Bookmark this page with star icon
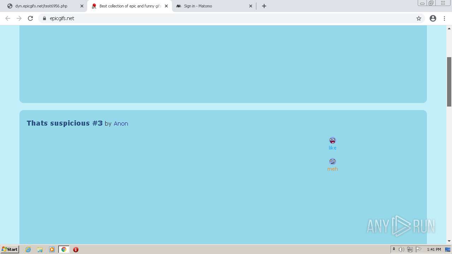 click(419, 18)
